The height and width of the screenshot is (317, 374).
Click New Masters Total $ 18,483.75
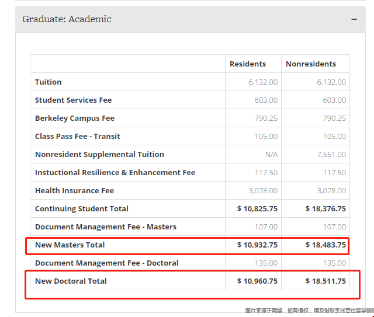(x=325, y=245)
